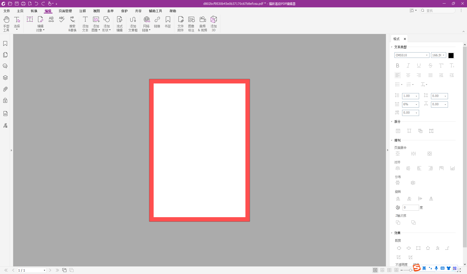Click the Sogou input method icon
Viewport: 467px width, 274px height.
click(x=417, y=268)
